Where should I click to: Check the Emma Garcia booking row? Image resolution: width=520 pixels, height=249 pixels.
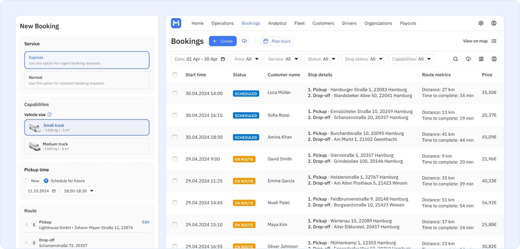(175, 181)
